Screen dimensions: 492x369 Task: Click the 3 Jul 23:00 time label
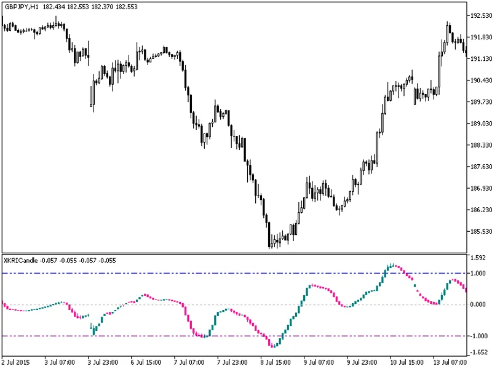103,362
